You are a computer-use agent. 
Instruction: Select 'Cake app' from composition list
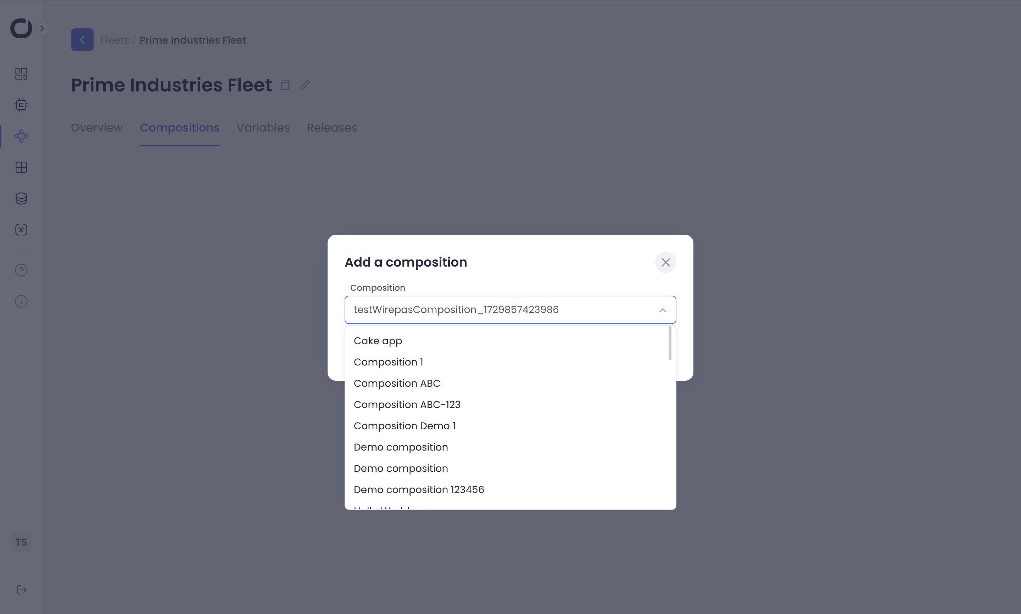pyautogui.click(x=378, y=341)
